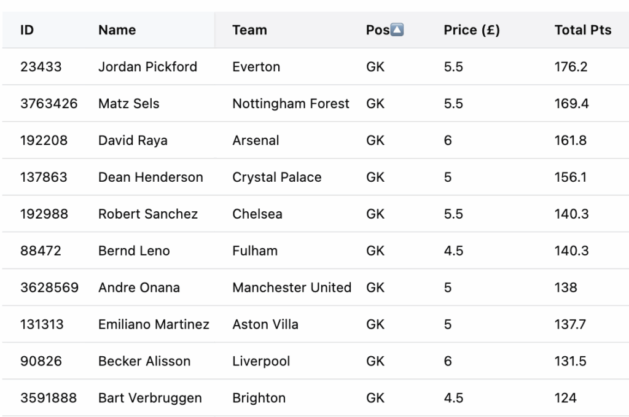The image size is (629, 417).
Task: Sort by Price (£) column
Action: (472, 30)
